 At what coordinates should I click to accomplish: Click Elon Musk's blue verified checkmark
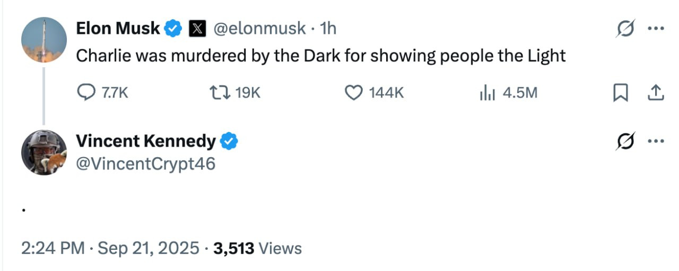click(173, 29)
